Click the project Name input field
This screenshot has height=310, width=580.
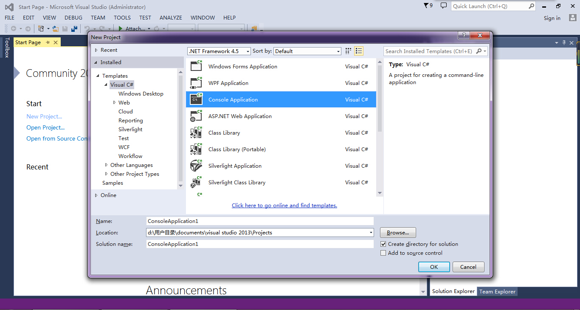(260, 221)
